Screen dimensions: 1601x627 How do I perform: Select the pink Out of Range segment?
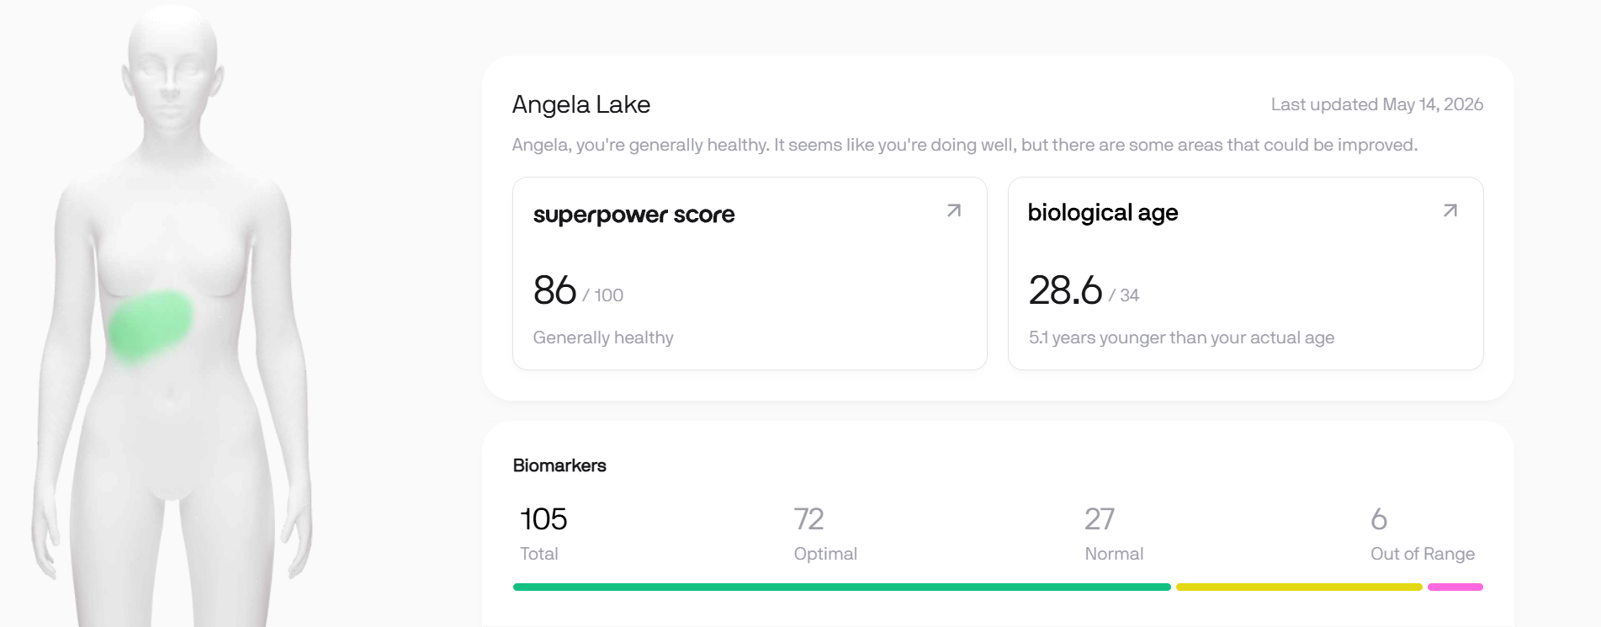pos(1455,587)
